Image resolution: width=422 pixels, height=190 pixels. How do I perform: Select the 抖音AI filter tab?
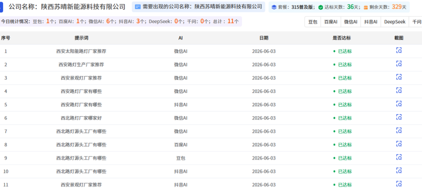coord(371,22)
